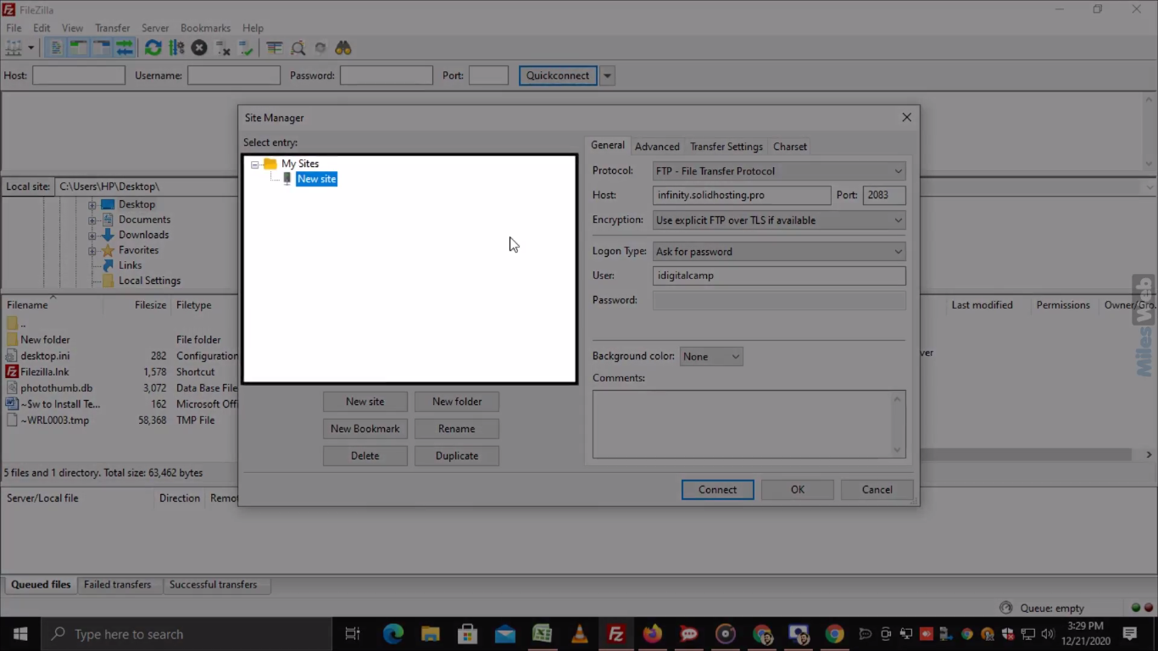This screenshot has height=651, width=1158.
Task: Click the Filezilla.lnk shortcut icon
Action: (12, 372)
